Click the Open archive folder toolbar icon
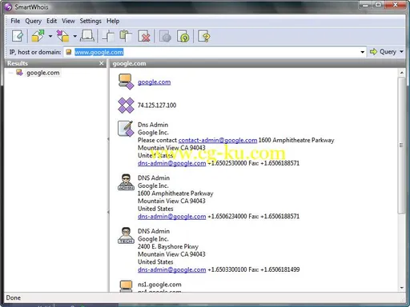The width and height of the screenshot is (410, 307). pos(38,36)
